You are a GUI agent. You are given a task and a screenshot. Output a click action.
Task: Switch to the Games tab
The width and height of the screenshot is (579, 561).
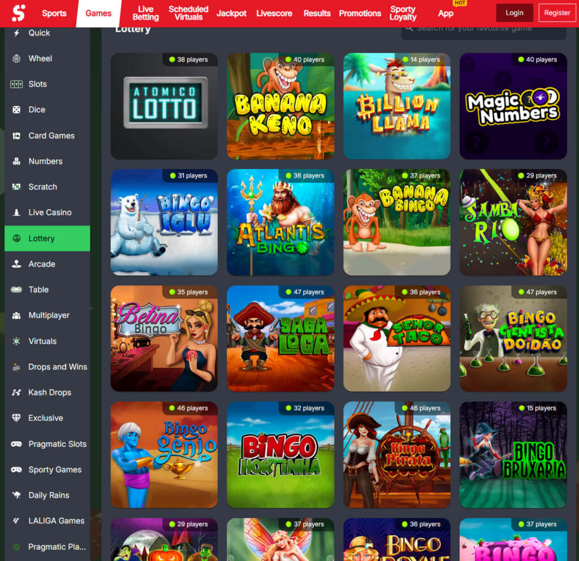(98, 14)
